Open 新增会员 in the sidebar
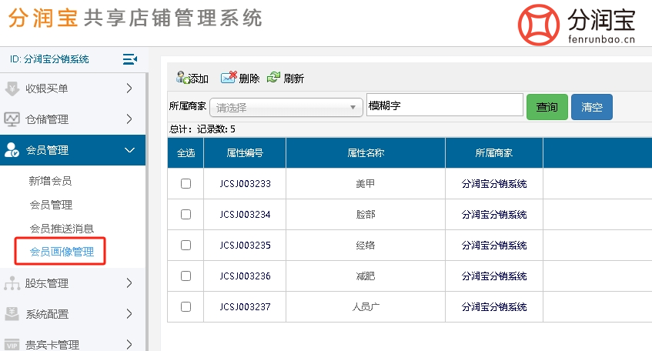The width and height of the screenshot is (652, 351). 51,181
